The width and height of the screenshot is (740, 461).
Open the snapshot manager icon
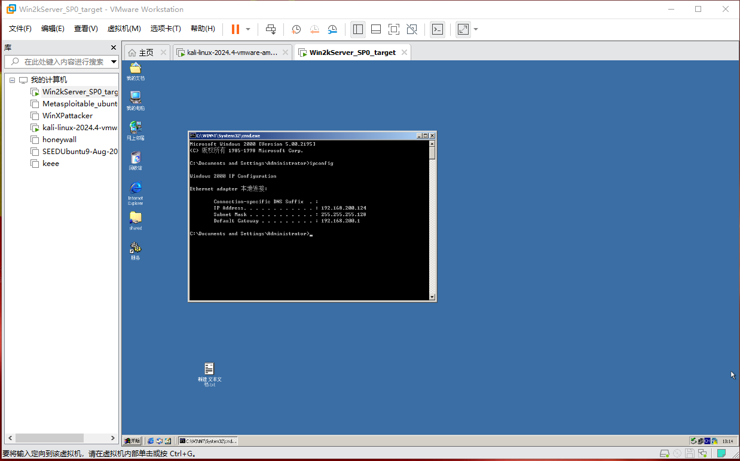click(332, 29)
